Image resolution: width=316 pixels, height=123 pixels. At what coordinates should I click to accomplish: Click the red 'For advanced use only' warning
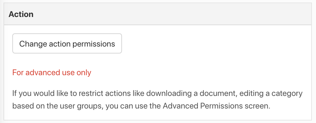(x=52, y=72)
